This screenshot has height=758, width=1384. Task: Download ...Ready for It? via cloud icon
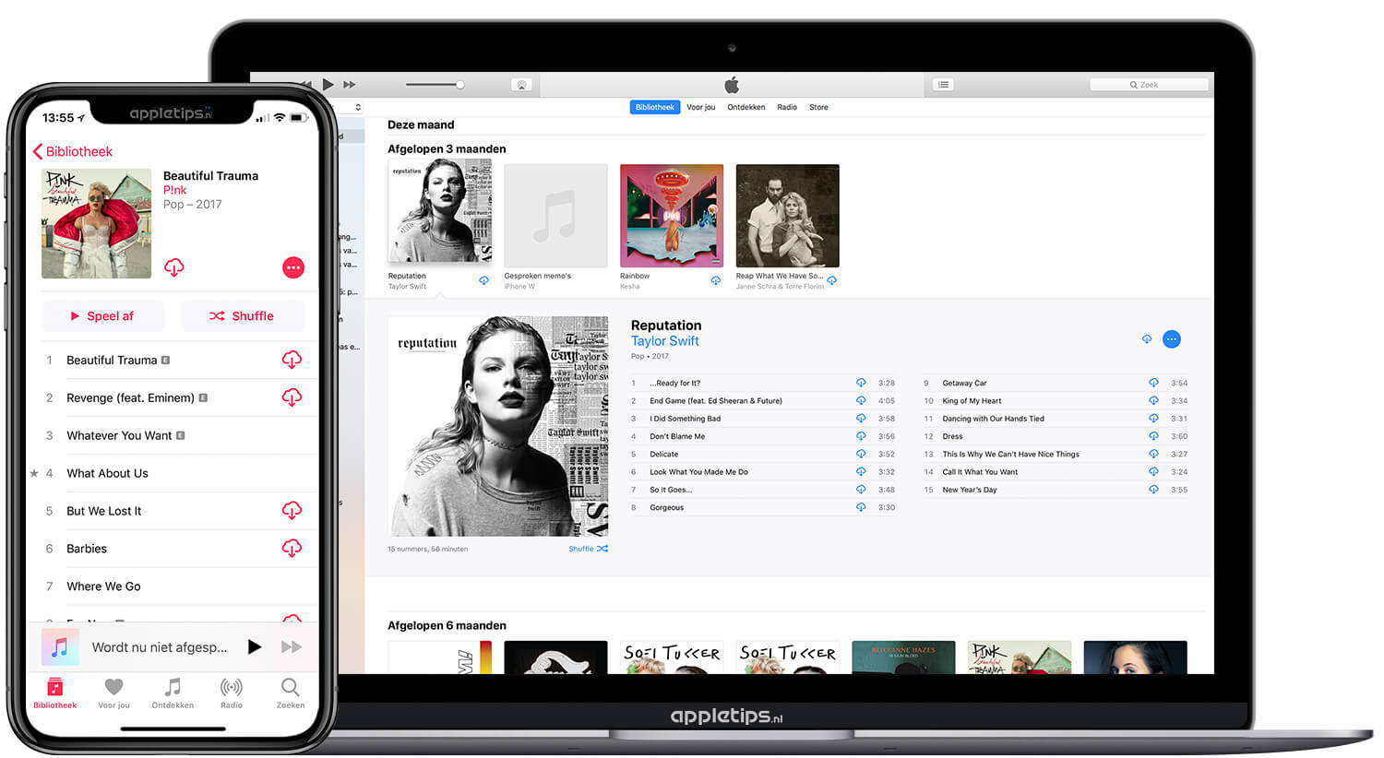861,383
